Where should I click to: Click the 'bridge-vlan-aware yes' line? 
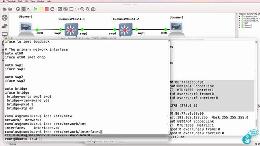click(x=28, y=101)
